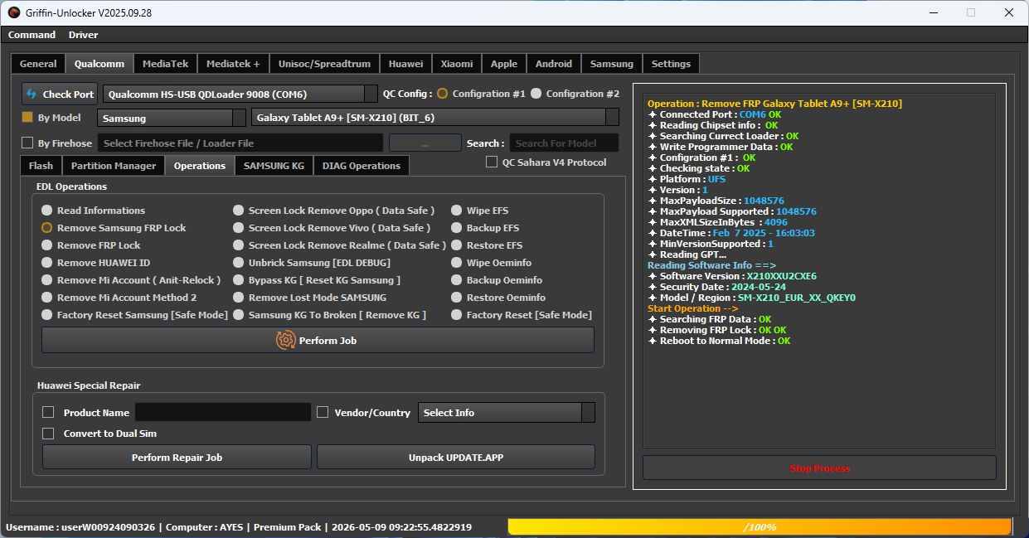1029x538 pixels.
Task: Switch to the Flash sub-tab
Action: point(41,166)
